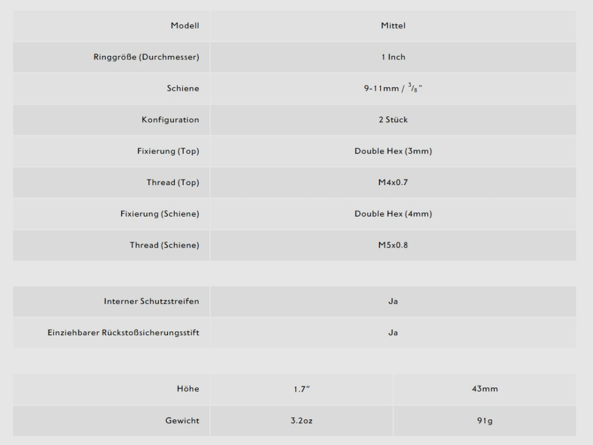Click Ja next to Interner Schutzstreifen
The image size is (593, 445).
tap(393, 301)
